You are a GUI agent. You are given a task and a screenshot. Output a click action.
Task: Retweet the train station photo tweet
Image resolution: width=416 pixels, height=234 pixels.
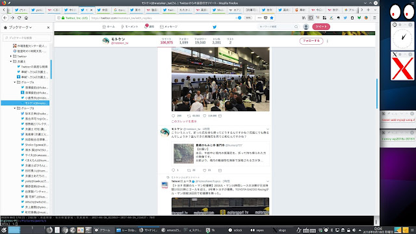coord(189,116)
